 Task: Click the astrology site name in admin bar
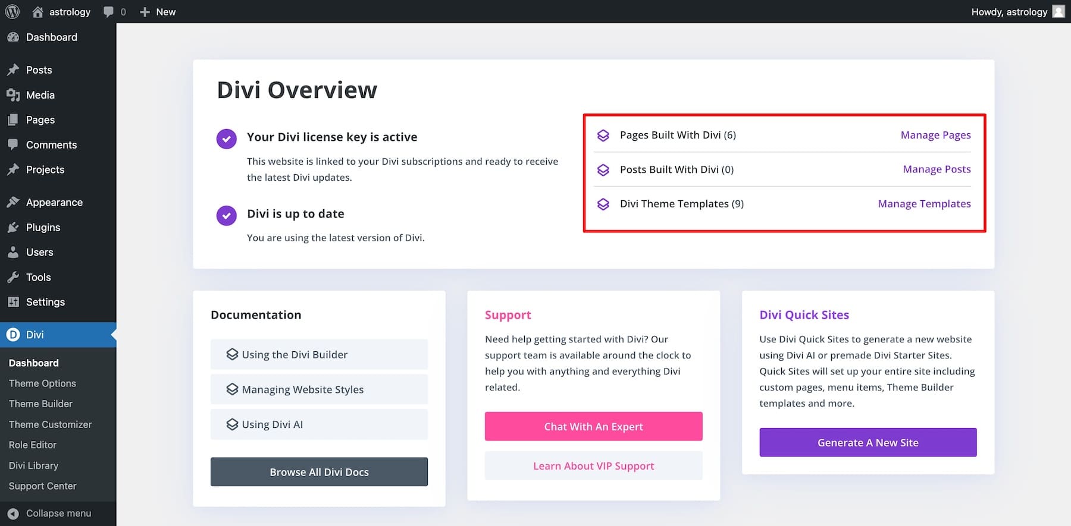click(70, 12)
